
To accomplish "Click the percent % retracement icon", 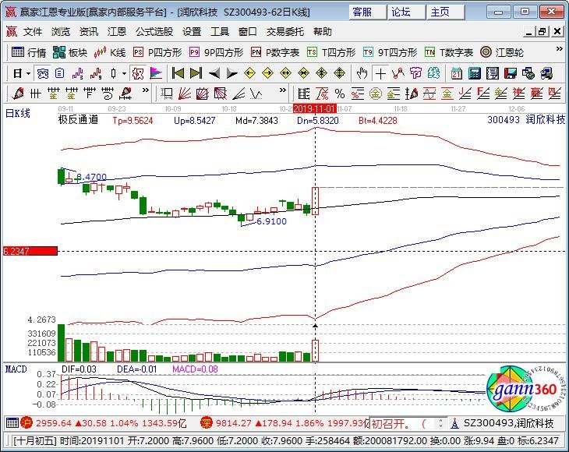I will coord(340,94).
